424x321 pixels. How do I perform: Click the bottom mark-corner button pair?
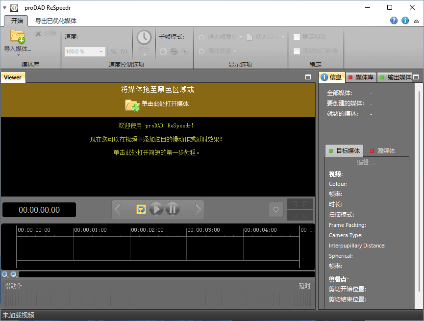(300, 216)
